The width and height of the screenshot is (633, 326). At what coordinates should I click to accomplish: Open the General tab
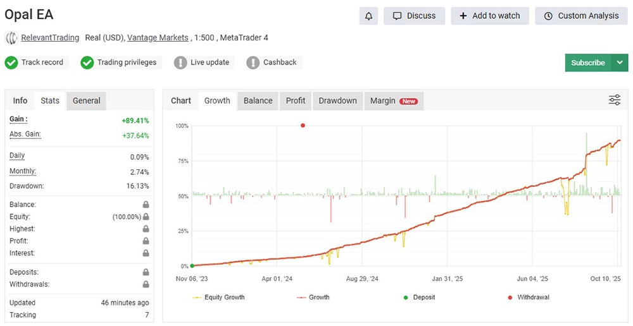(x=86, y=100)
